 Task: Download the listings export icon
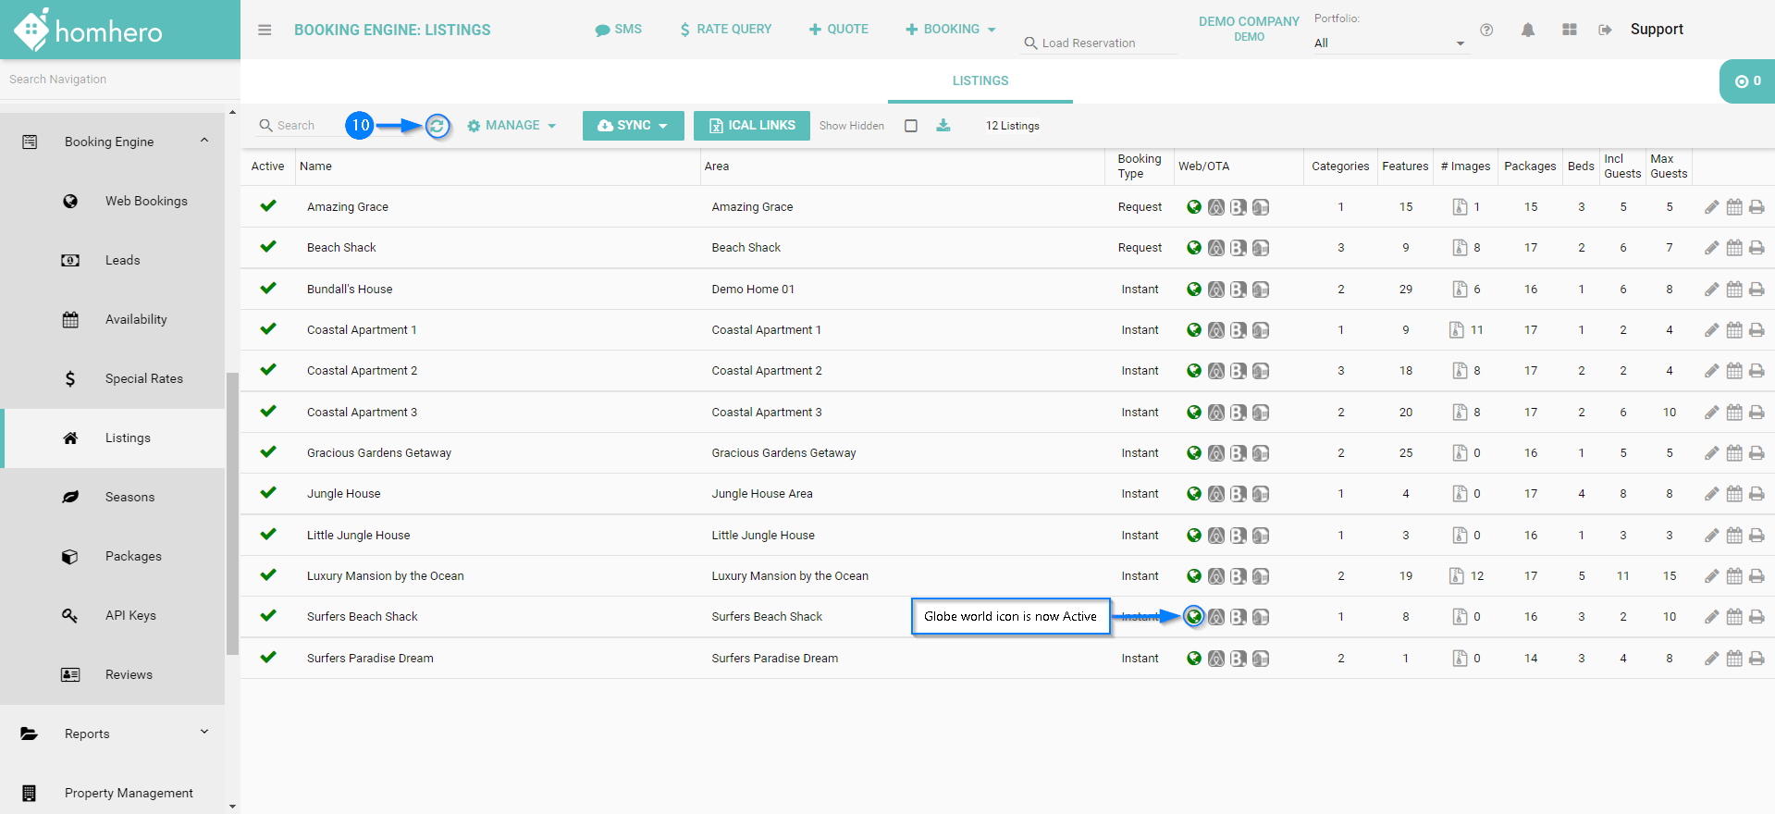click(x=943, y=126)
